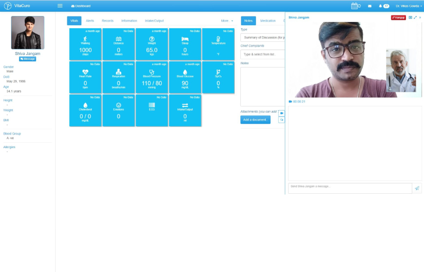The width and height of the screenshot is (424, 272).
Task: Switch to the Alerts tab
Action: pyautogui.click(x=90, y=21)
